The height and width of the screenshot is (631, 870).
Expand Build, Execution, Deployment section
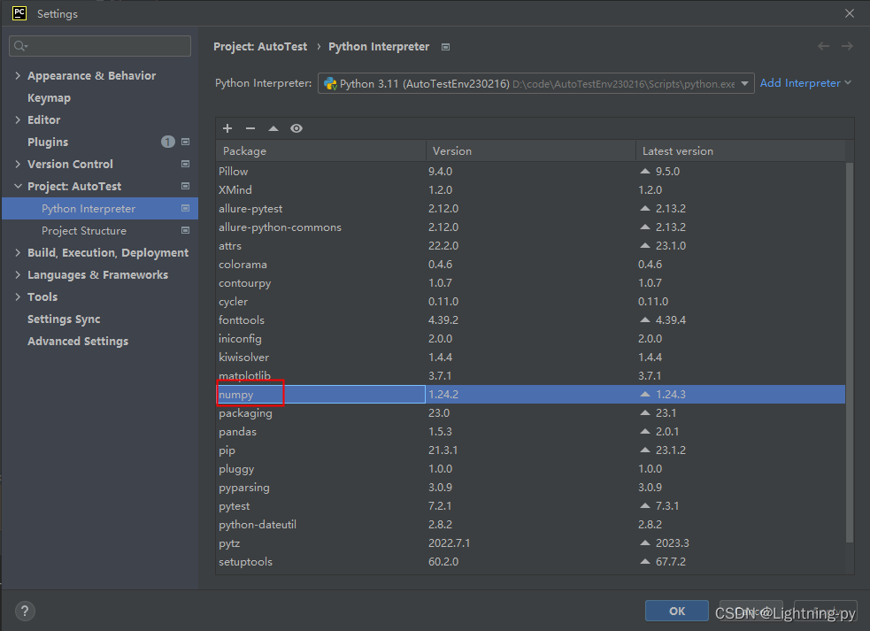(18, 252)
